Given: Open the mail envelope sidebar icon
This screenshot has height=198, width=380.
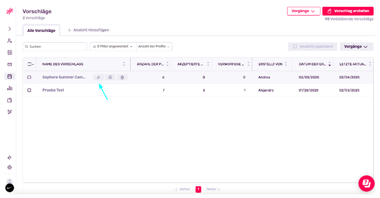Looking at the screenshot, I should tap(10, 64).
